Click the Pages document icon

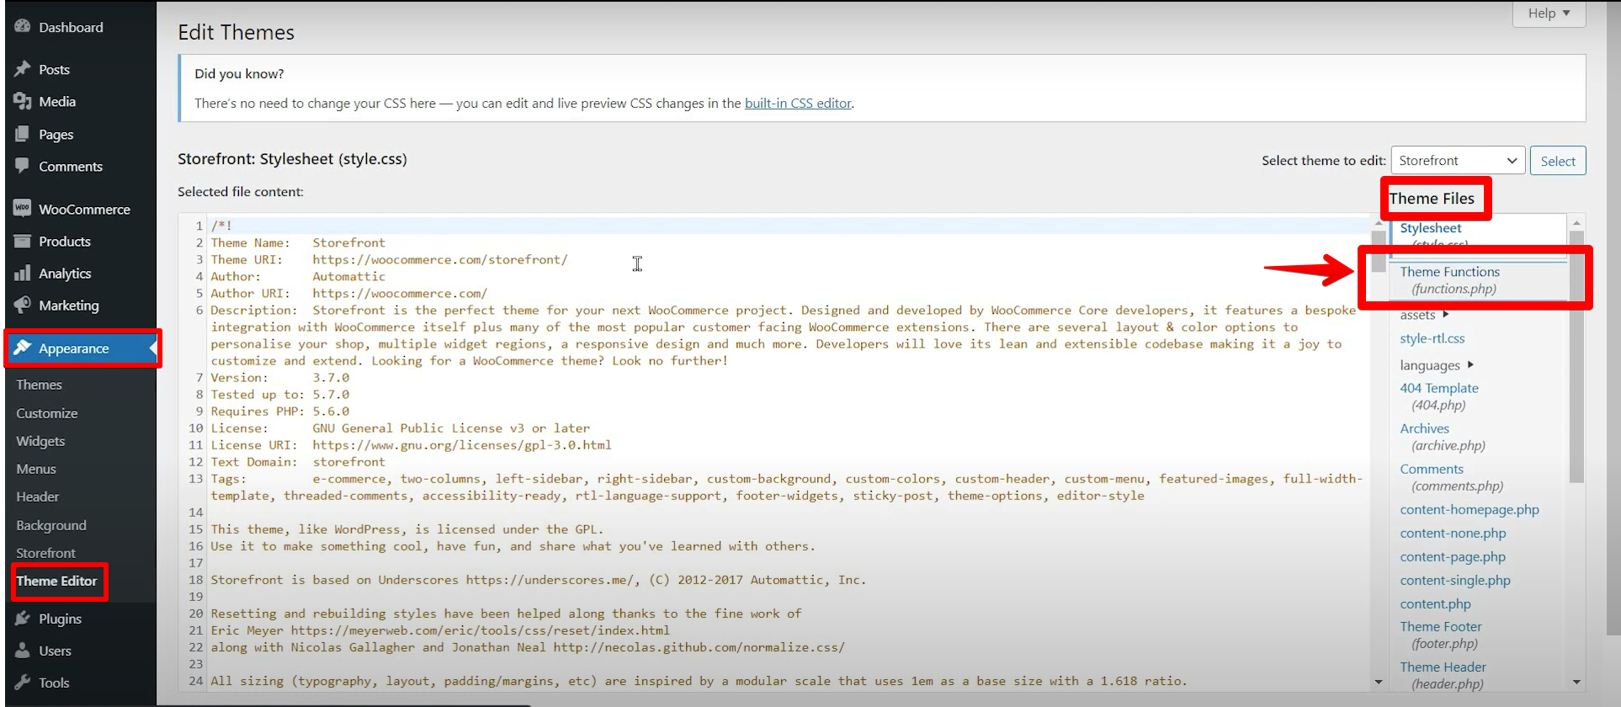click(23, 134)
